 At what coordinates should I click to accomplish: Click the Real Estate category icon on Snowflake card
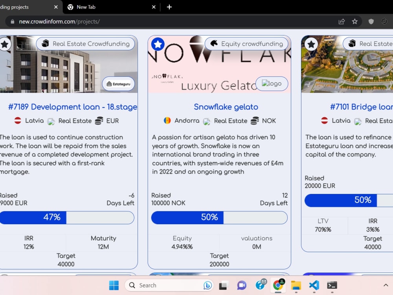pos(207,122)
